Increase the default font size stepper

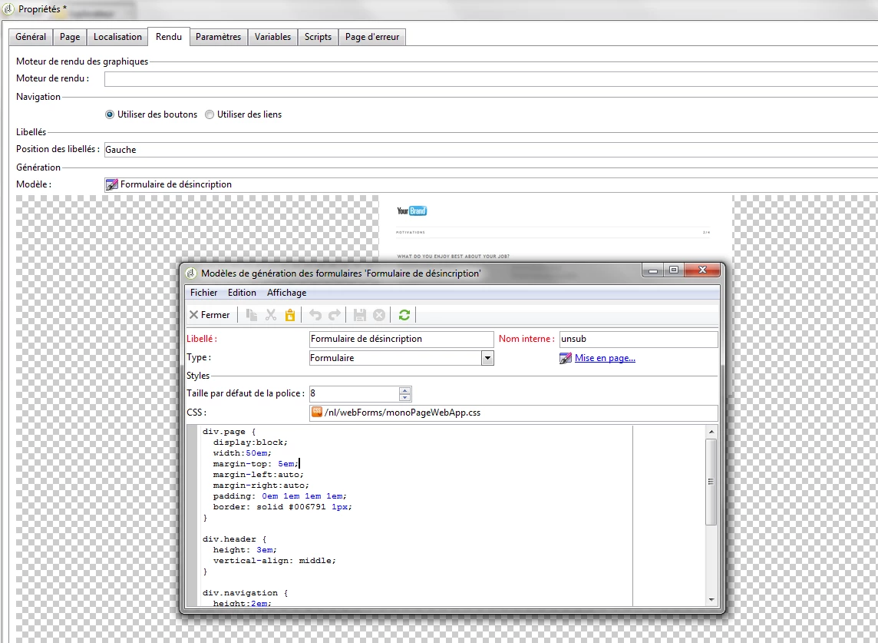coord(404,390)
